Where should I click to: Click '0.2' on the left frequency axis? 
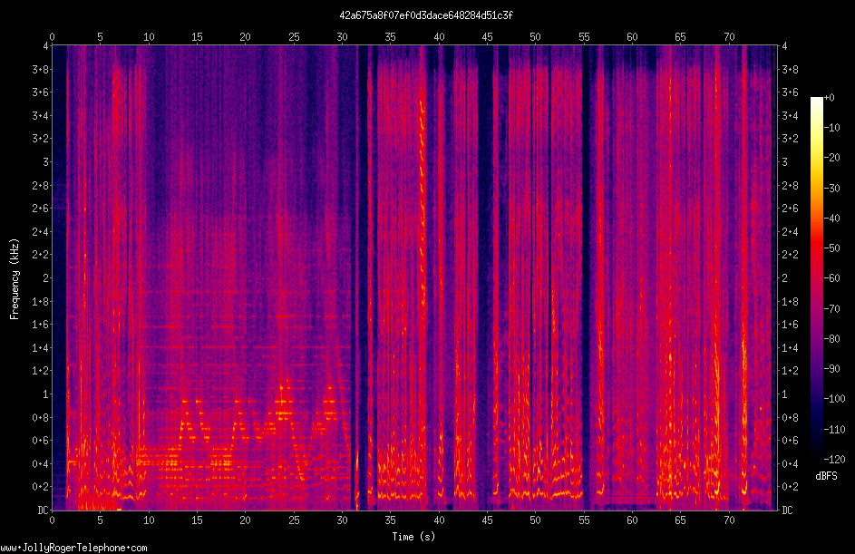coord(40,487)
